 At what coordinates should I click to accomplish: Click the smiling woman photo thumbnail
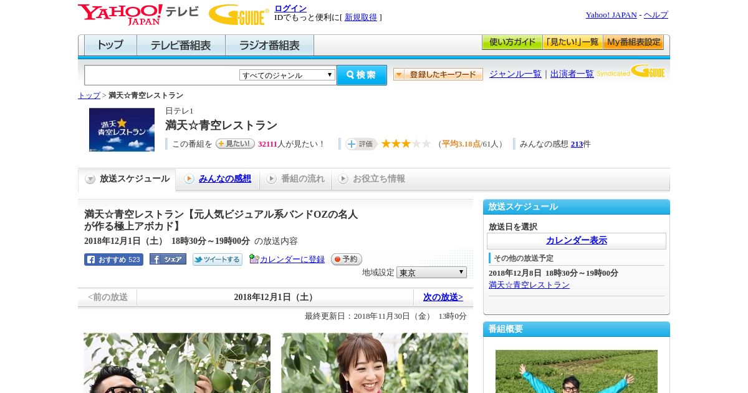coord(375,363)
